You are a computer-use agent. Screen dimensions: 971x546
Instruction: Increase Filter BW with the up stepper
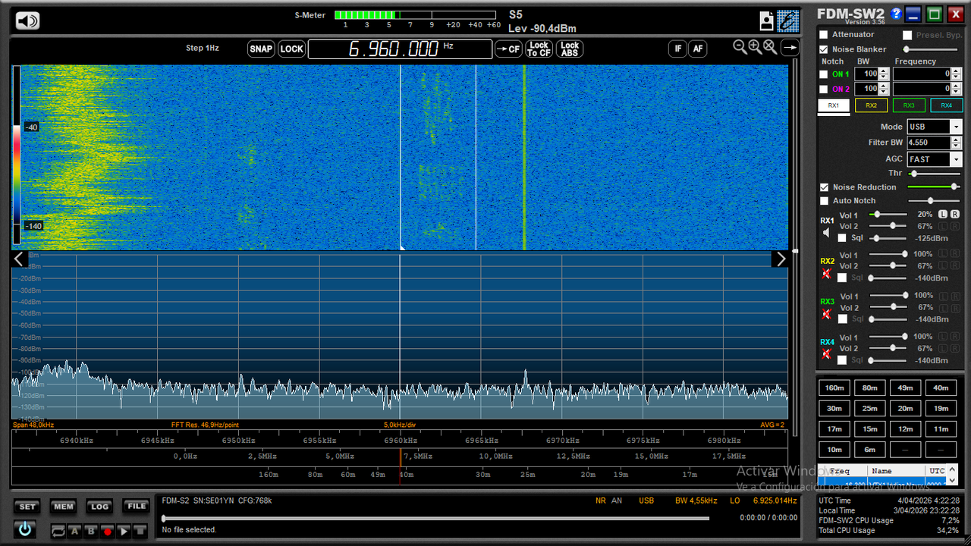pos(957,140)
